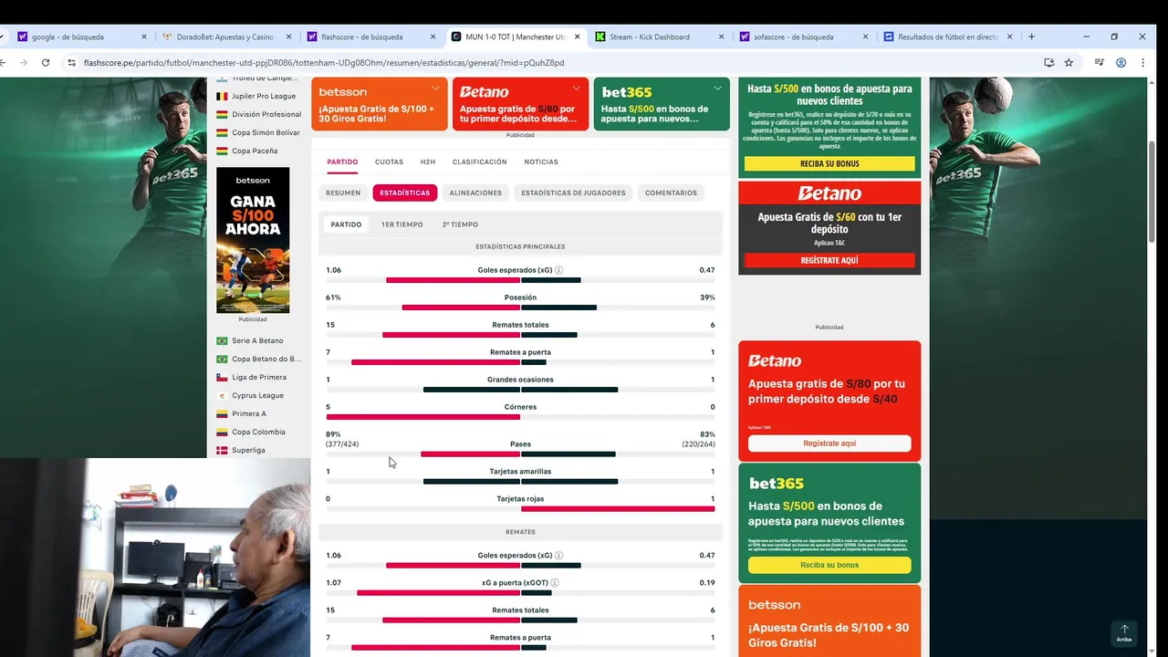The image size is (1168, 657).
Task: Click the Pases stat label
Action: click(x=520, y=444)
